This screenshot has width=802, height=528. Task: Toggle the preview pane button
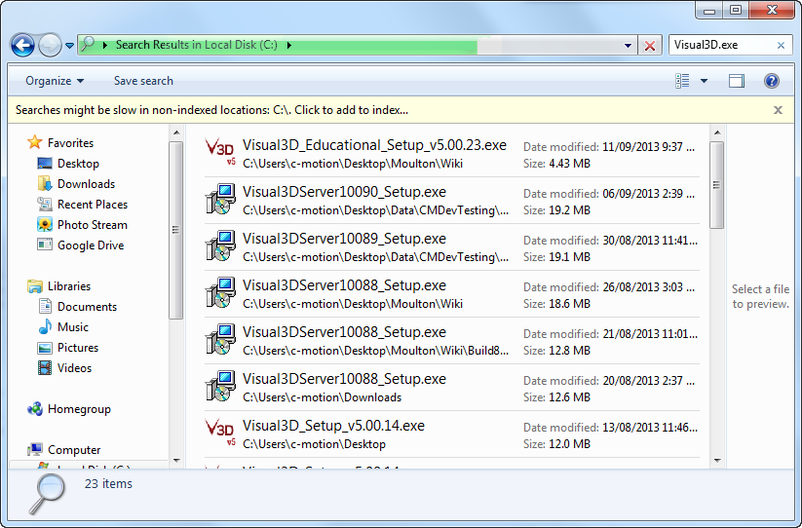tap(737, 81)
